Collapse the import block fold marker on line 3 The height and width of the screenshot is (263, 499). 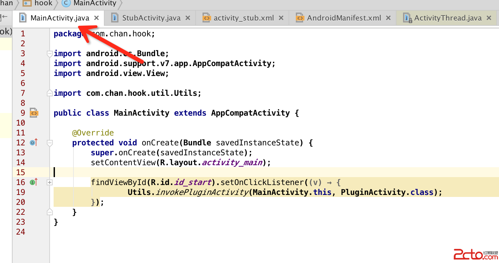pyautogui.click(x=50, y=54)
